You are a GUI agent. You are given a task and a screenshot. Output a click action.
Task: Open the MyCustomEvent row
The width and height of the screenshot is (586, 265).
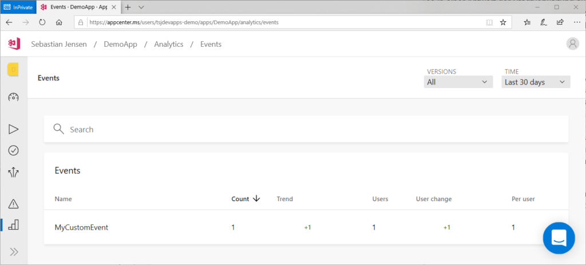pyautogui.click(x=81, y=227)
